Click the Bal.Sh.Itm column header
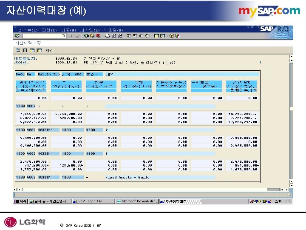This screenshot has height=230, width=306. (48, 74)
